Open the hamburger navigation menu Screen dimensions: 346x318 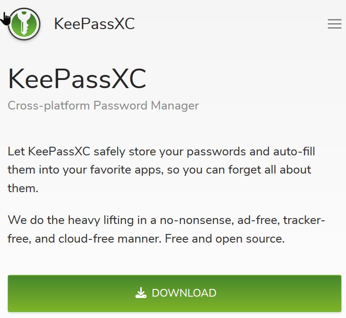pyautogui.click(x=335, y=24)
